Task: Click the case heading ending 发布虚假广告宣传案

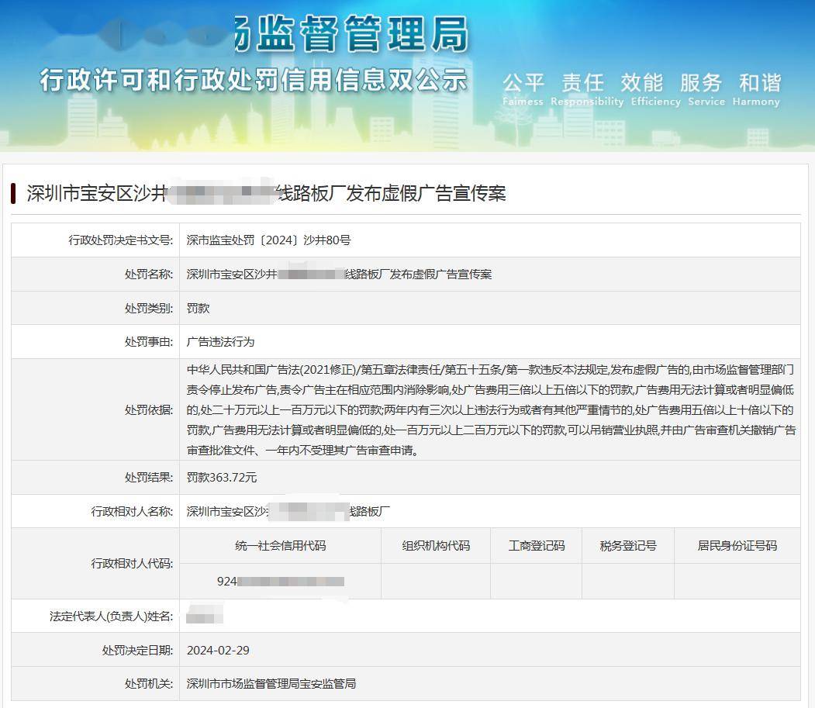Action: coord(266,193)
